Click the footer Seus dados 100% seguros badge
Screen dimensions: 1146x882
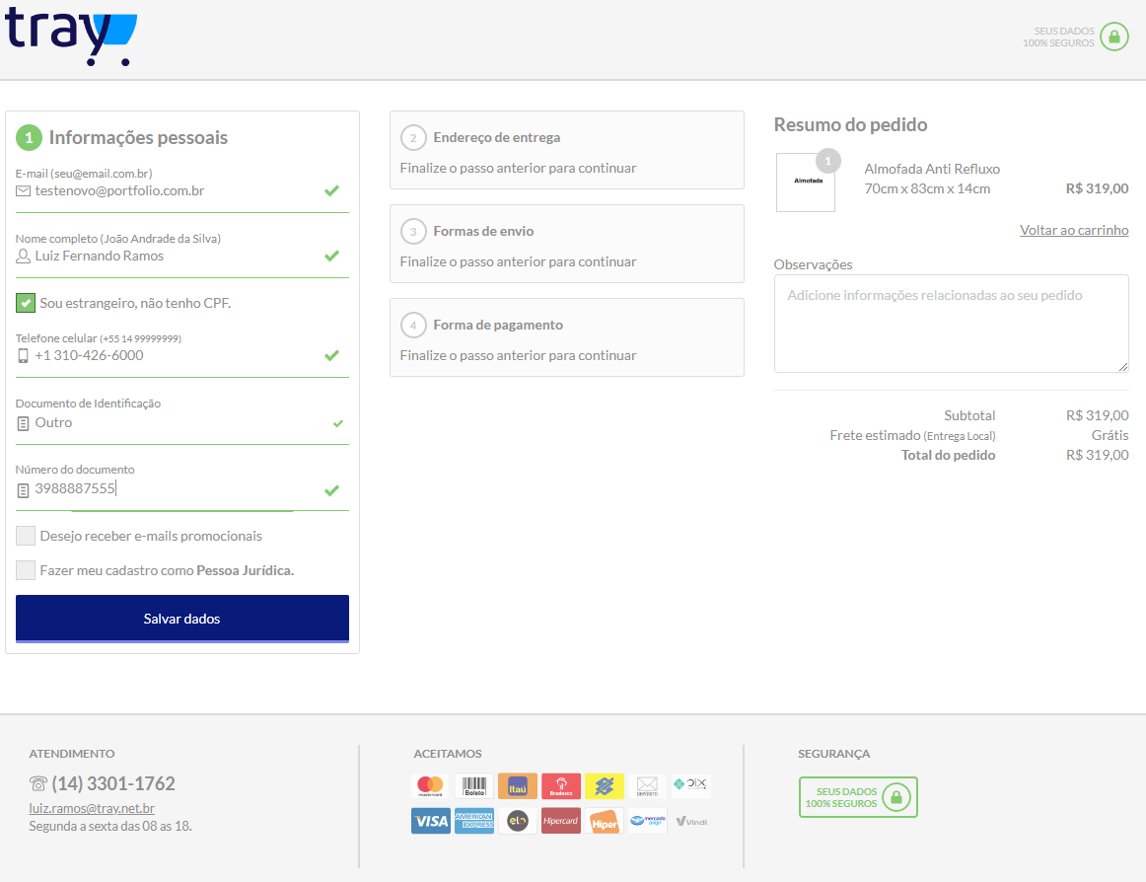click(858, 797)
